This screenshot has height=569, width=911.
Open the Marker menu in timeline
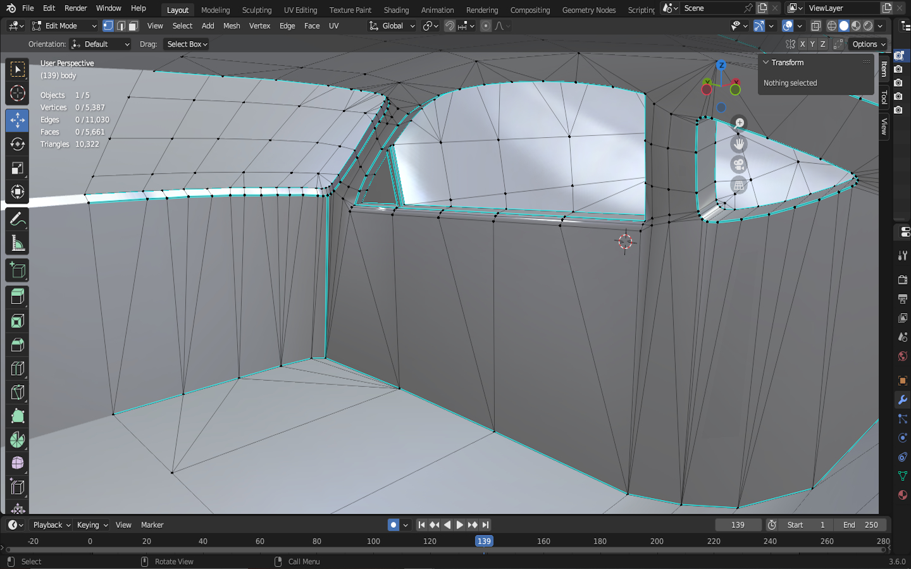[x=152, y=525]
